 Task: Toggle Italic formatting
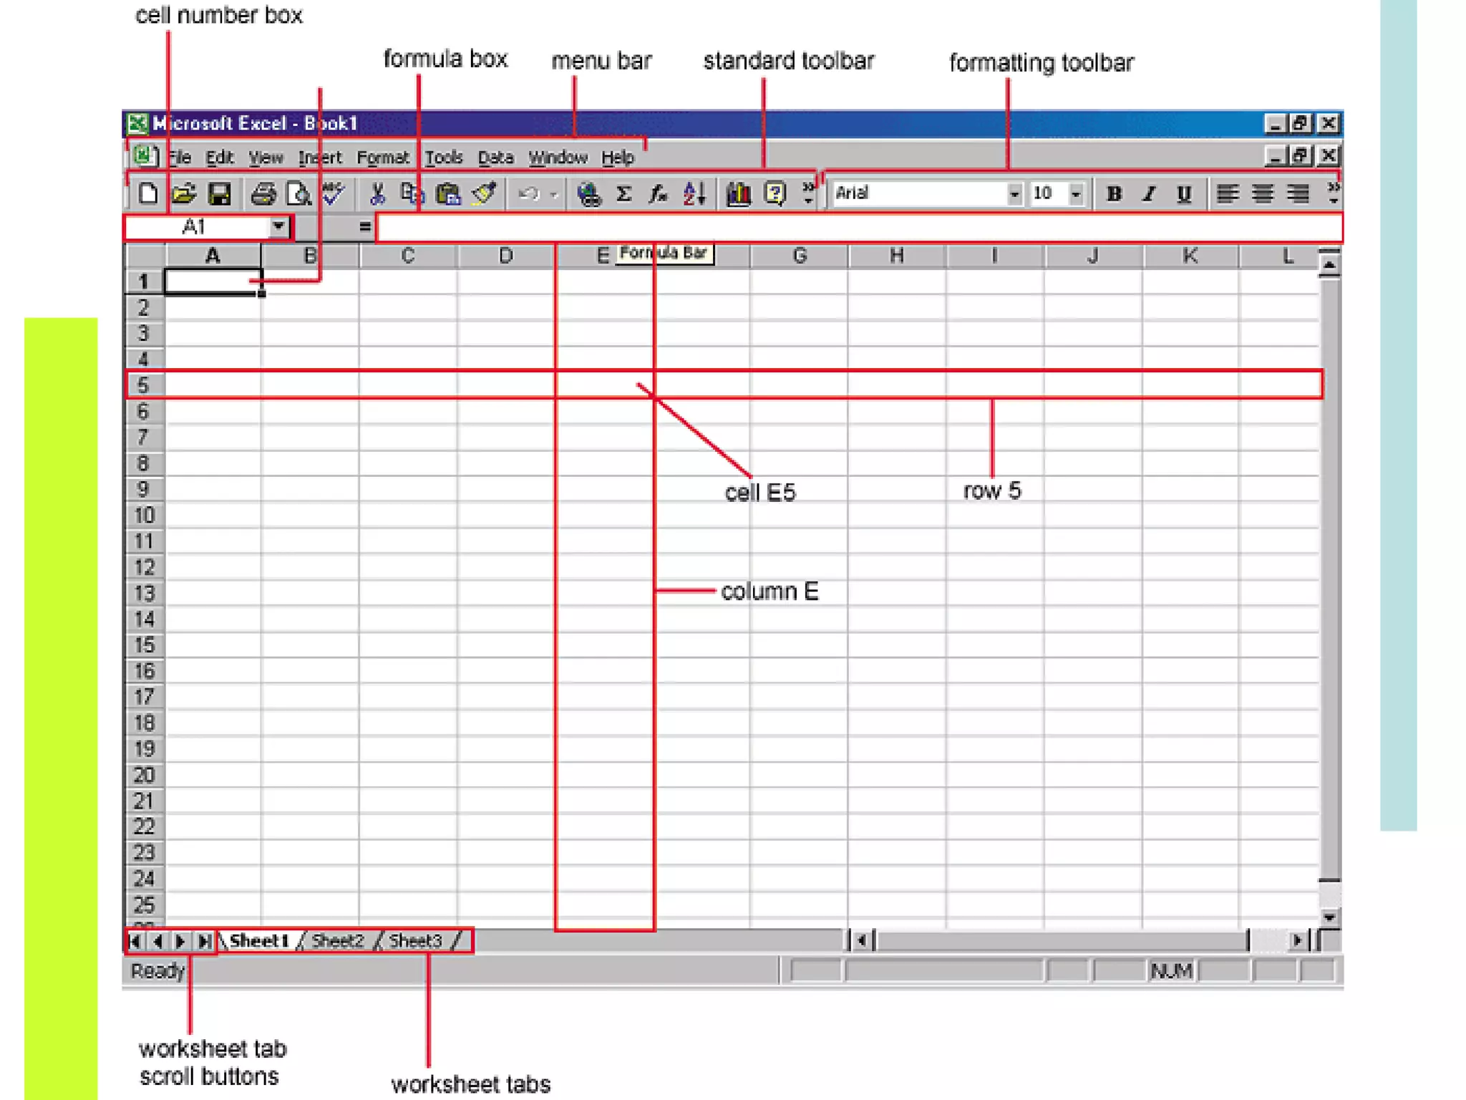tap(1149, 193)
